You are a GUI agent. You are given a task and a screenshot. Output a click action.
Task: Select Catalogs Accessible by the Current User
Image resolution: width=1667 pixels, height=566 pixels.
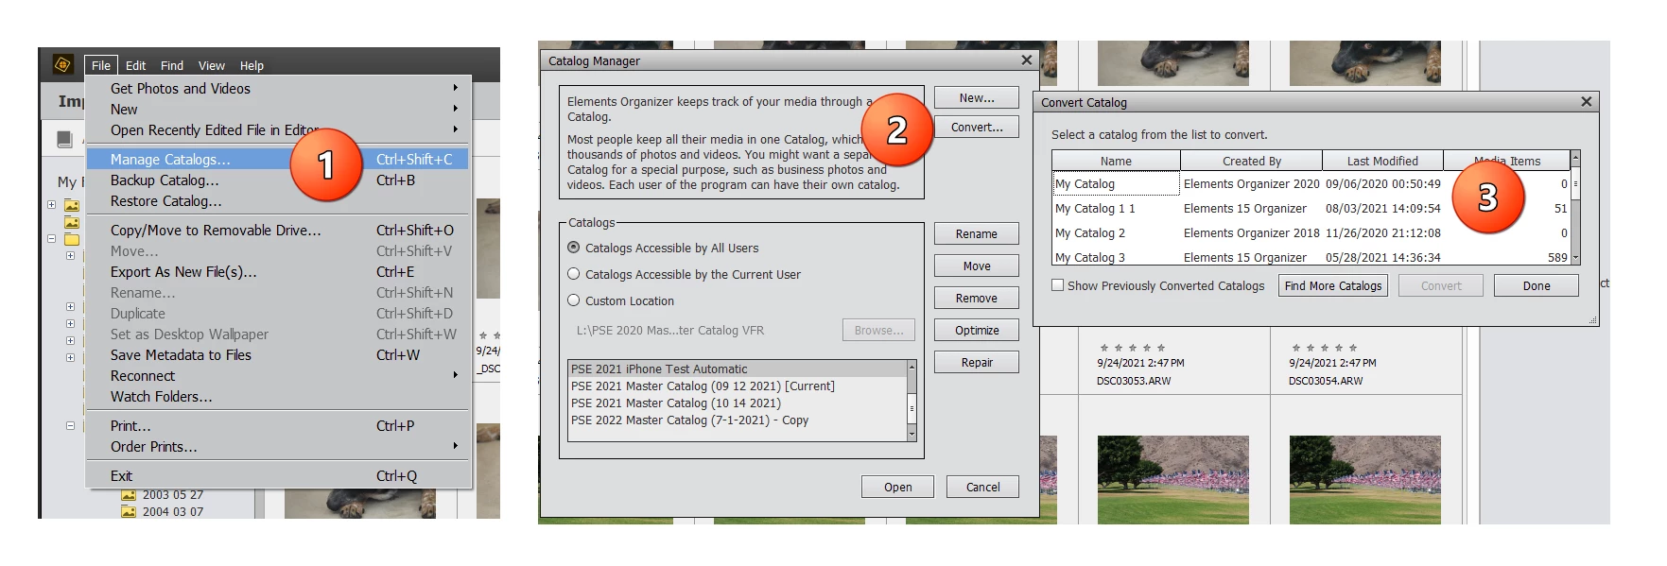pyautogui.click(x=573, y=274)
